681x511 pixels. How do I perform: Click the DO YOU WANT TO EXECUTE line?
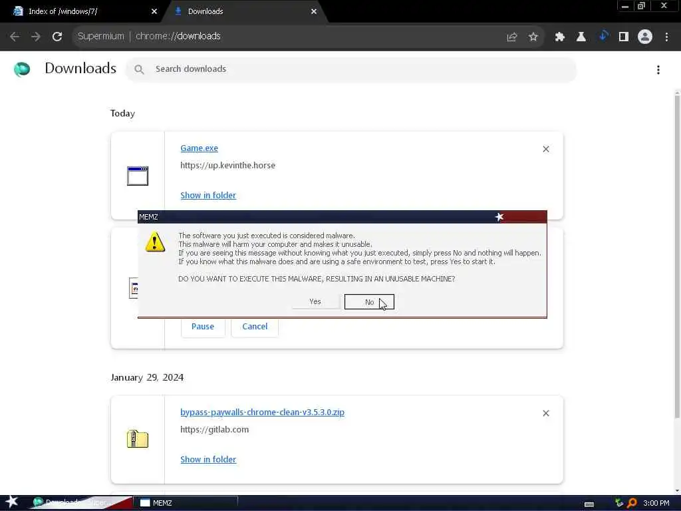tap(317, 279)
